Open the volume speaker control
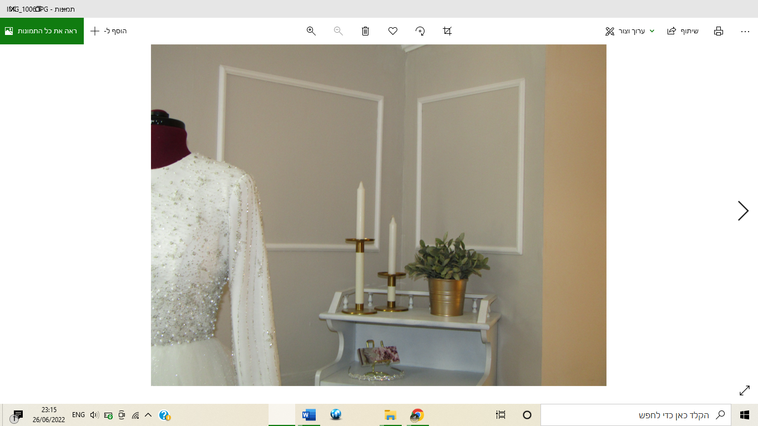758x426 pixels. 94,415
